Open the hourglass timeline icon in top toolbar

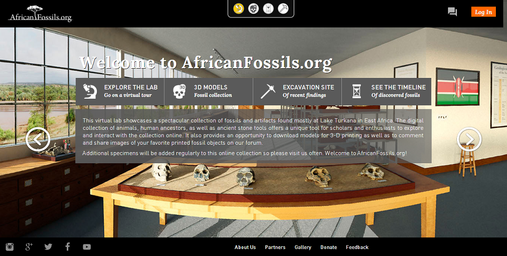pos(269,8)
